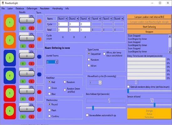
Task: Open the Database menu
Action: tap(20, 8)
